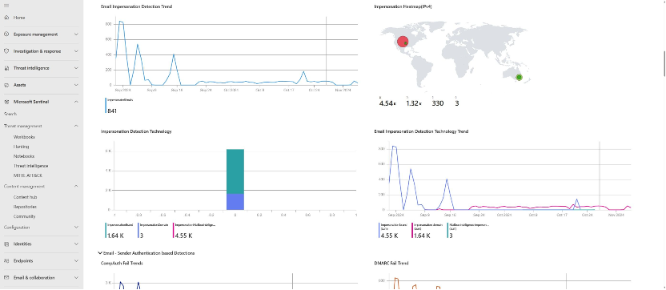This screenshot has height=290, width=666.
Task: Expand the Configuration chevron
Action: point(76,228)
